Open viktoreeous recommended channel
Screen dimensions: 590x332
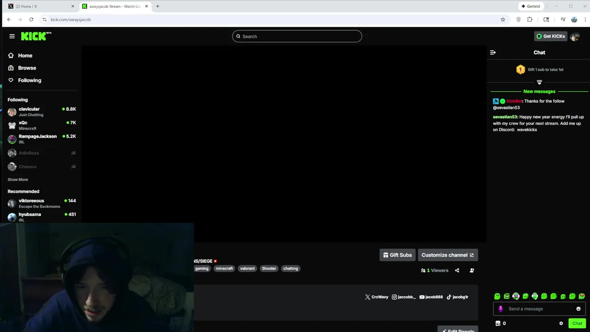pyautogui.click(x=41, y=203)
